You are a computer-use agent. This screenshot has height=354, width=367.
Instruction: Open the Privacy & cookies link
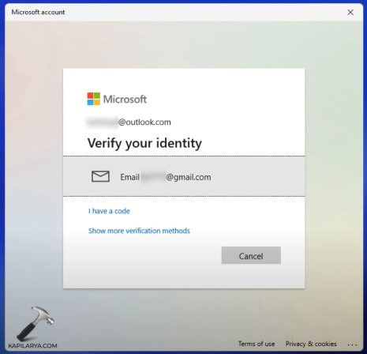coord(311,344)
